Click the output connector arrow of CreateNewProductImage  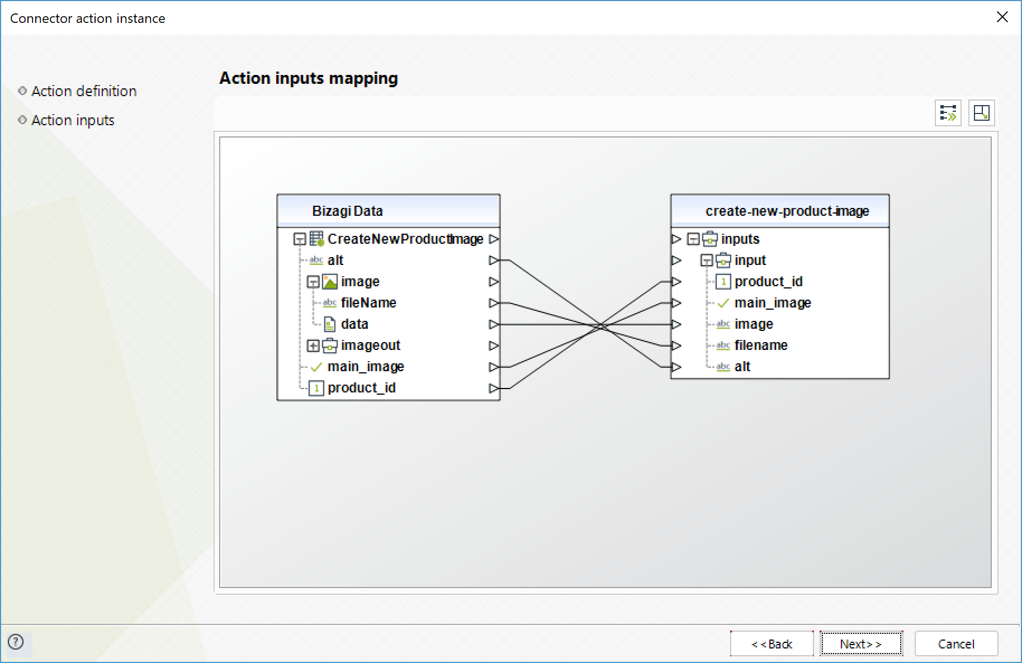[x=493, y=239]
